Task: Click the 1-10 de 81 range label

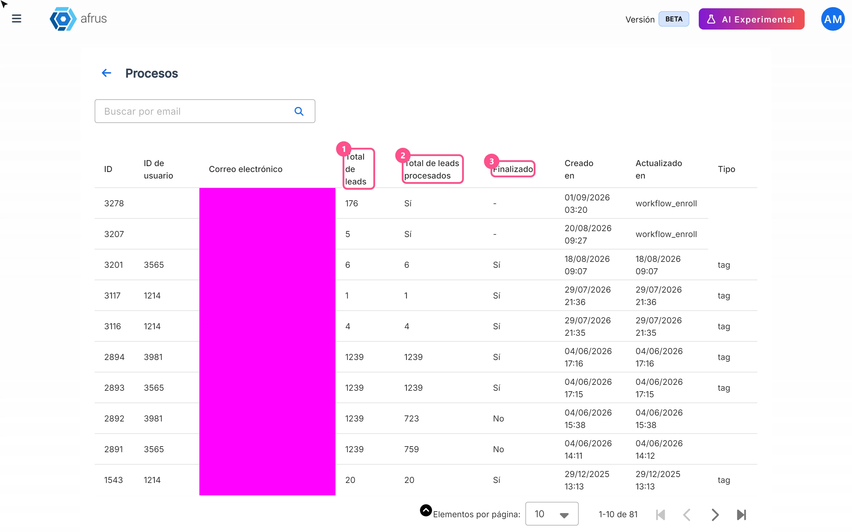Action: coord(618,514)
